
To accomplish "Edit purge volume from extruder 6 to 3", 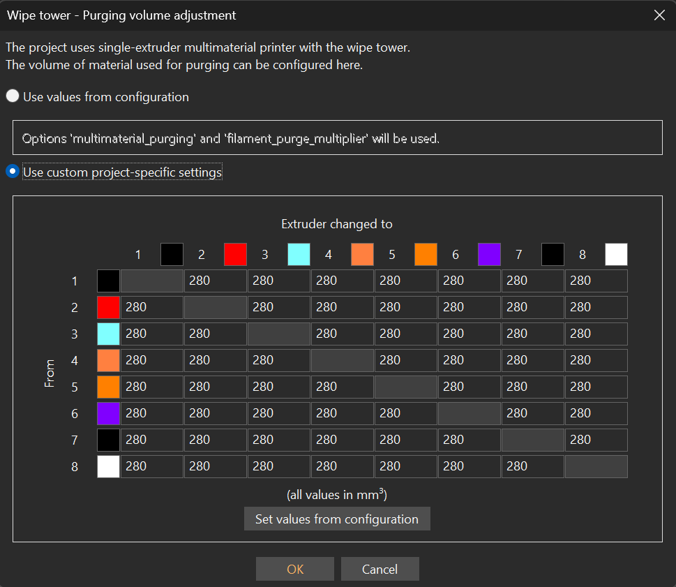I will tap(278, 413).
